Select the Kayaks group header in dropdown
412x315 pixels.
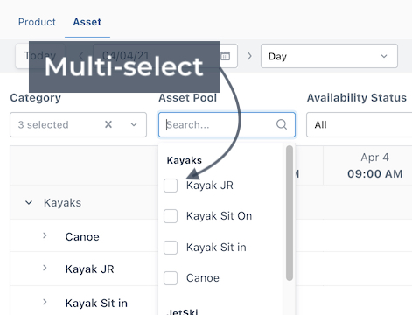[x=185, y=160]
